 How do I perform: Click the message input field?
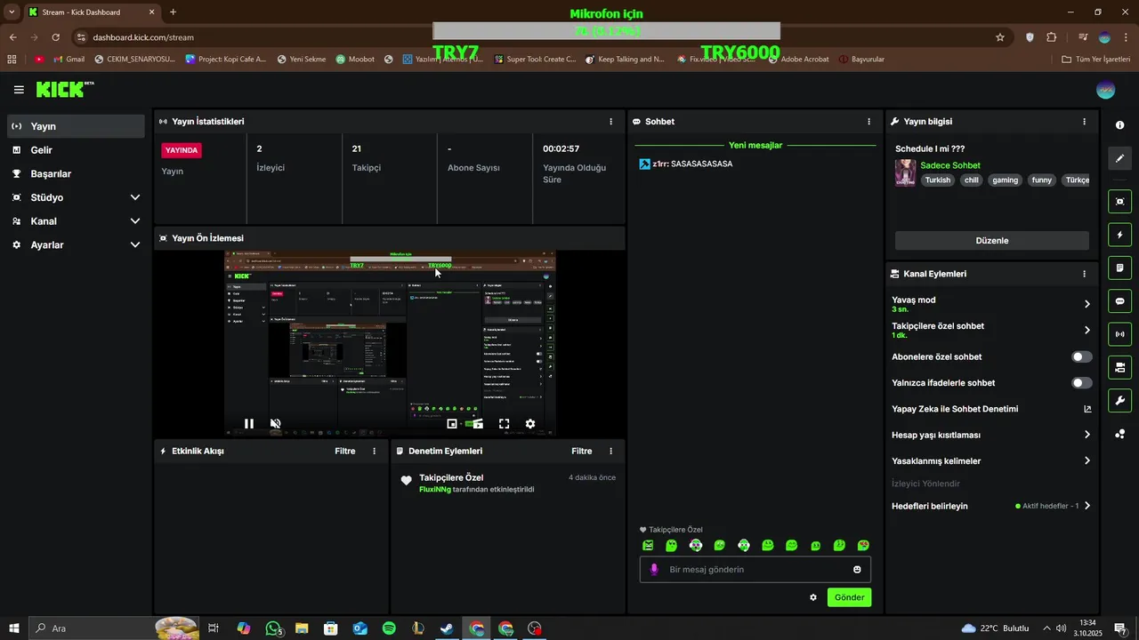pyautogui.click(x=755, y=570)
